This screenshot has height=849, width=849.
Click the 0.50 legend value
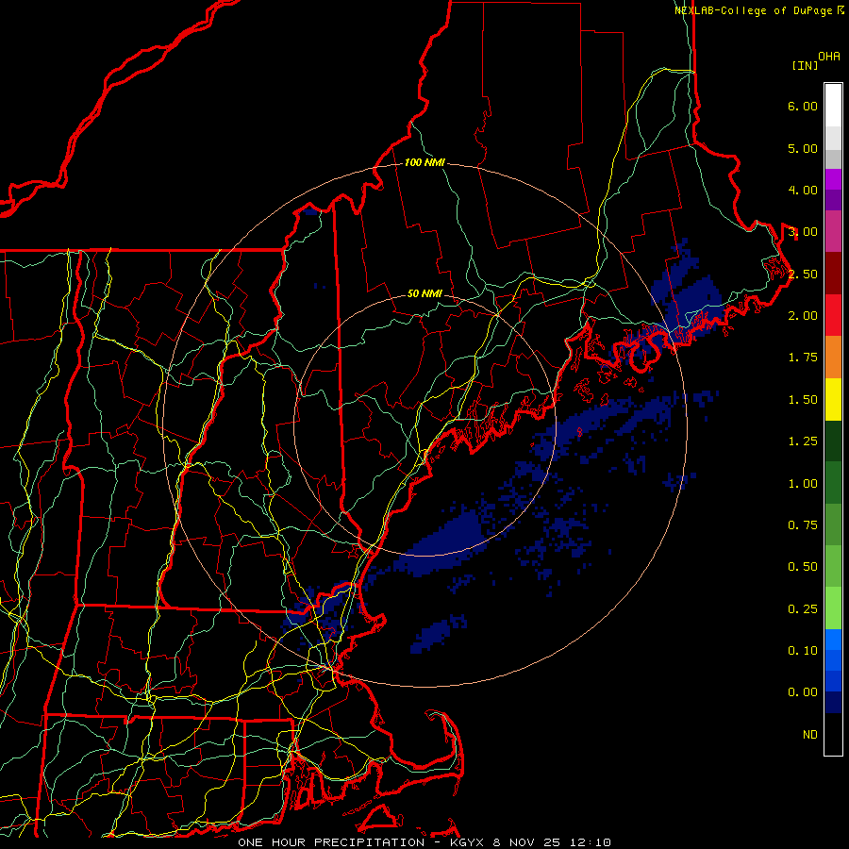pos(802,567)
